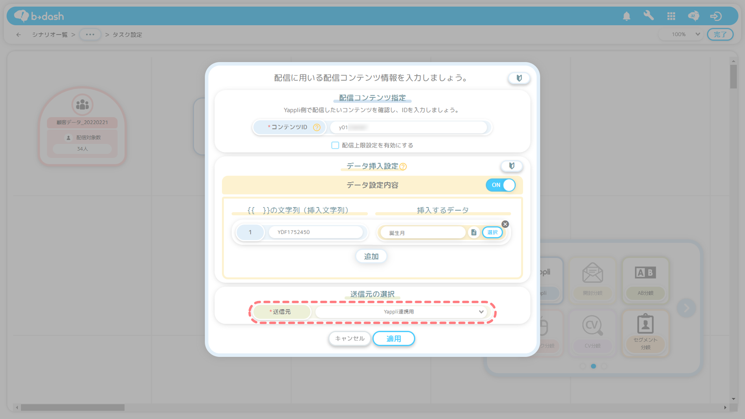
Task: Click the 配信対象数 label on segment card
Action: pyautogui.click(x=89, y=138)
